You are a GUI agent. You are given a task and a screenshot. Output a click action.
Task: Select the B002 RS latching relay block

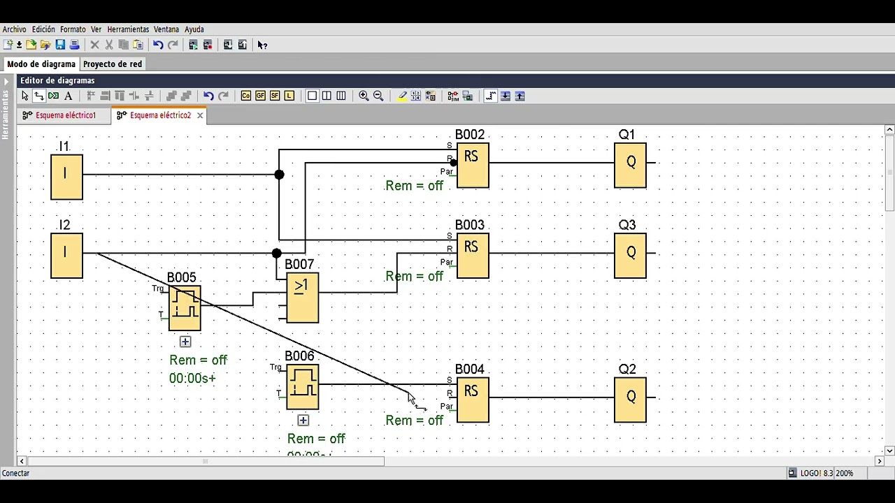click(x=473, y=166)
